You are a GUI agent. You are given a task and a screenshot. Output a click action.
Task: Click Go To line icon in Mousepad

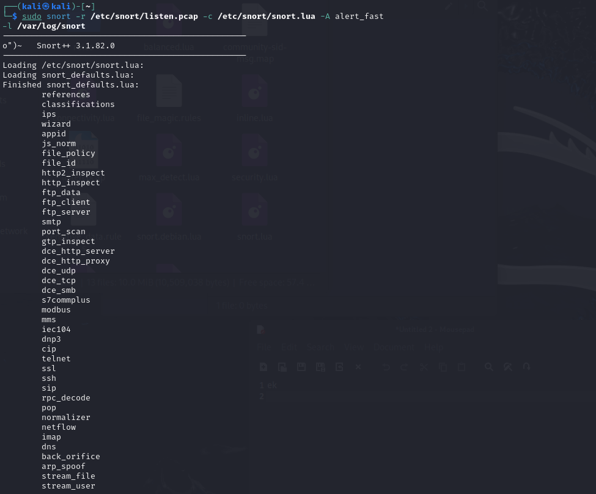[526, 367]
